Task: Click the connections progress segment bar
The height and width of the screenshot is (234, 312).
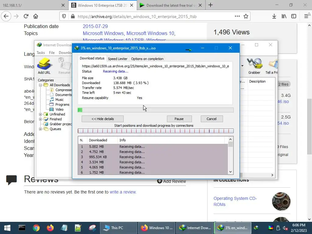Action: (x=156, y=131)
